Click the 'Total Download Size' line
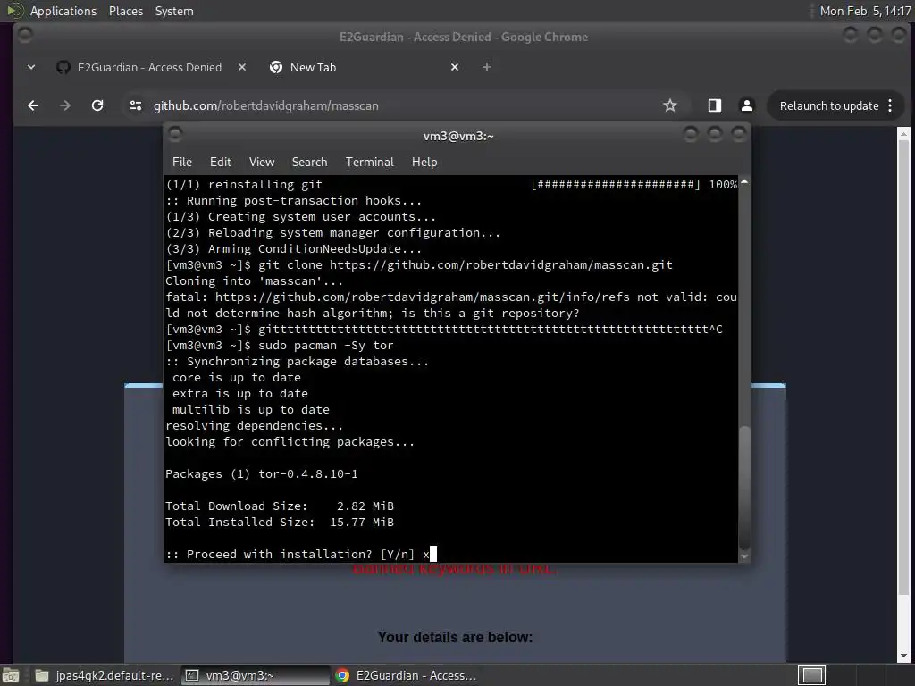The image size is (915, 686). tap(280, 506)
